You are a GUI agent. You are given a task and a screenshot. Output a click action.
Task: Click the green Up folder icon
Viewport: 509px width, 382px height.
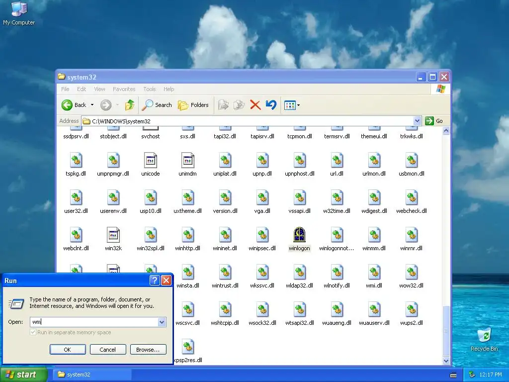coord(130,105)
